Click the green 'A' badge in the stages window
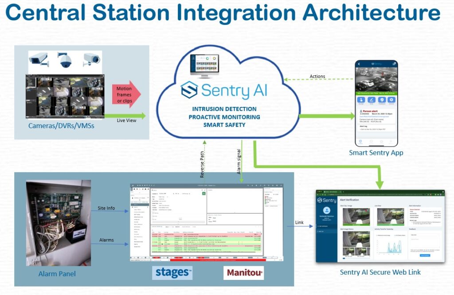Screen dimensions: 454x295 204,193
